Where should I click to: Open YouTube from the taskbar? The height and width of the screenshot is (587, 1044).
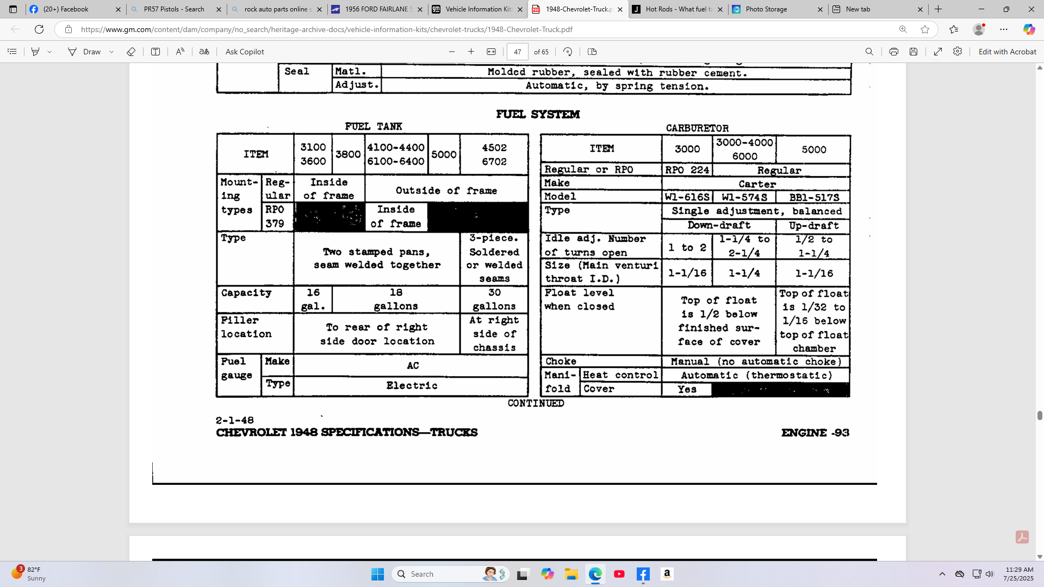pyautogui.click(x=619, y=574)
